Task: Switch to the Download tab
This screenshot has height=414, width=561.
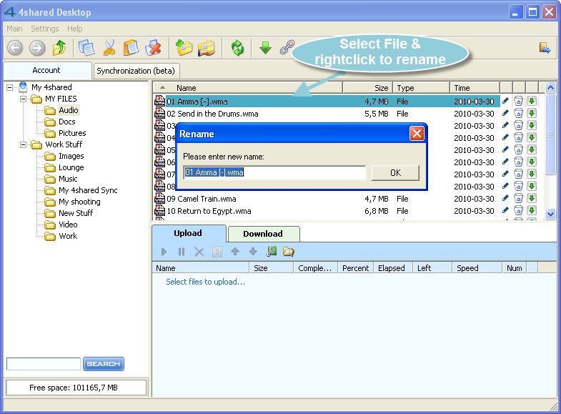Action: click(263, 234)
